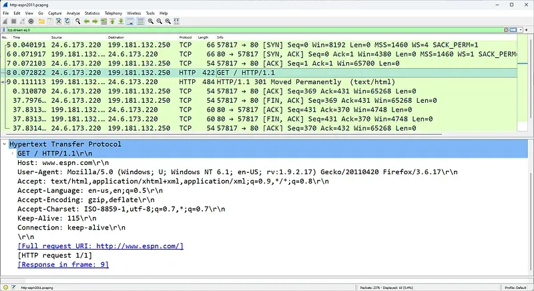
Task: Select the Keep-Alive: 115 line
Action: coord(57,218)
